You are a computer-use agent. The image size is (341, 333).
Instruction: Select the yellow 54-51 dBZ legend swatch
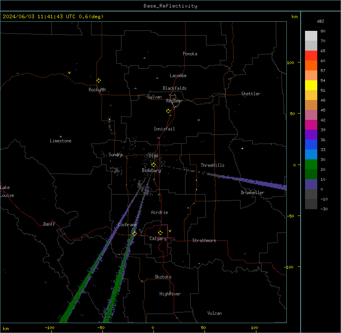[311, 85]
